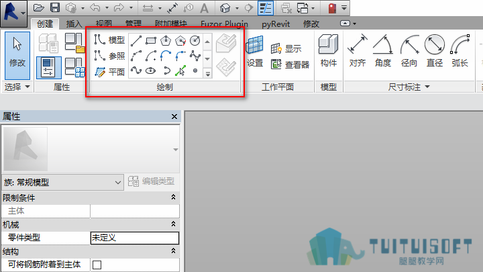Image resolution: width=483 pixels, height=272 pixels.
Task: Expand the 尺寸标注 panel dropdown
Action: pos(427,87)
